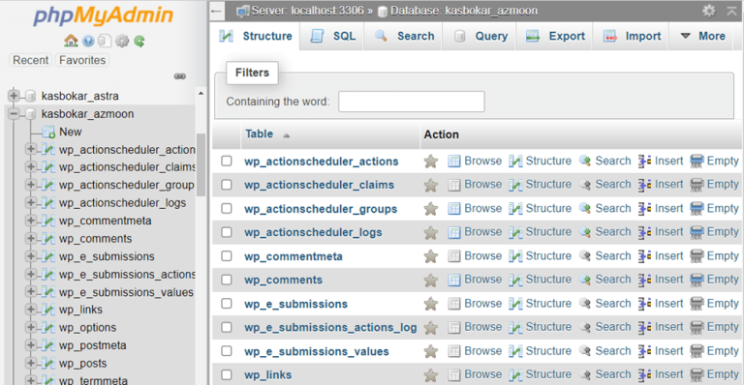
Task: Check the wp_comments checkbox
Action: (227, 280)
